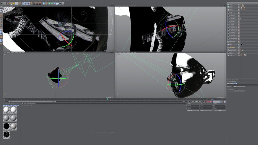The image size is (258, 145).
Task: Switch to Points mode in left palette
Action: (1, 19)
